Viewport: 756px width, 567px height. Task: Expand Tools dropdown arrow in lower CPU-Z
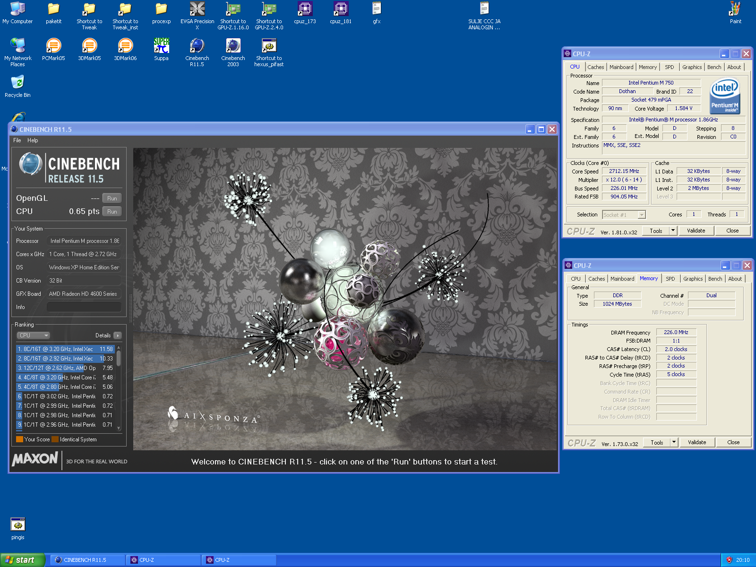pyautogui.click(x=674, y=442)
